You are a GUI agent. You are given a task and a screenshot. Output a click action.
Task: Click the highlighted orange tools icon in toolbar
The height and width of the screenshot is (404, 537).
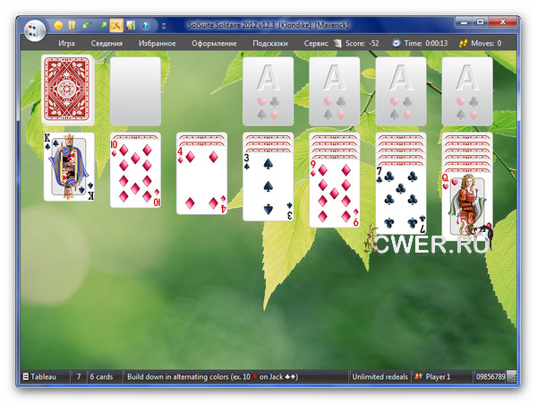(x=115, y=24)
